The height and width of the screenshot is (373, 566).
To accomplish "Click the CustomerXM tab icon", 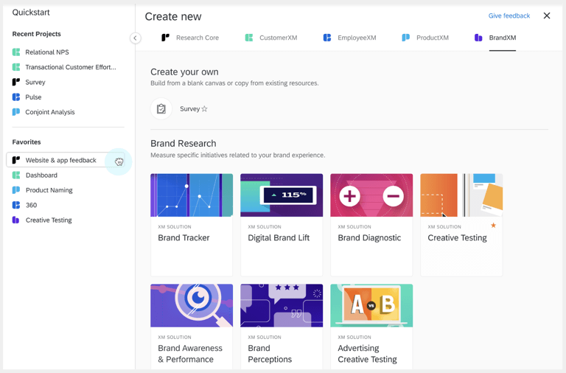I will click(x=249, y=38).
